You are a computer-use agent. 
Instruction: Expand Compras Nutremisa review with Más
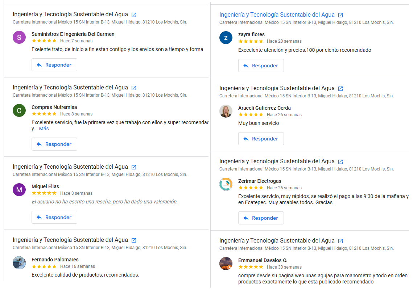coord(44,129)
